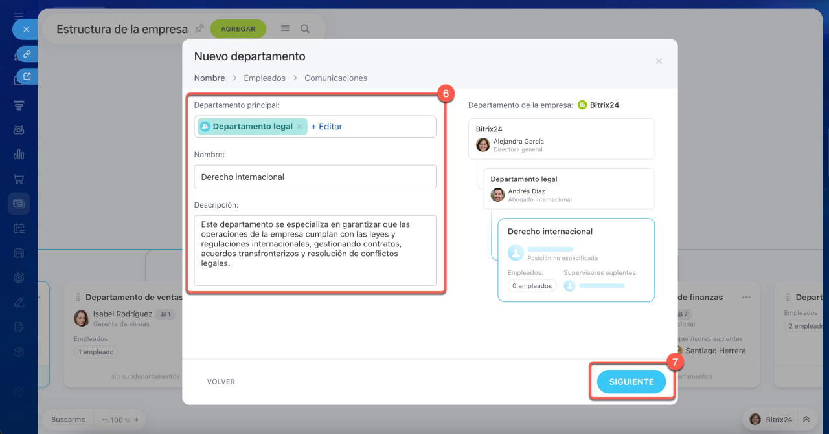Click the copy link icon in slider
The height and width of the screenshot is (434, 829).
[x=27, y=54]
